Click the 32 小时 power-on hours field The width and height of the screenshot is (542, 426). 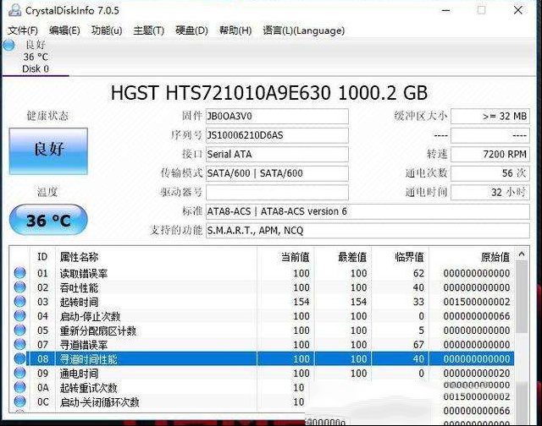[490, 193]
